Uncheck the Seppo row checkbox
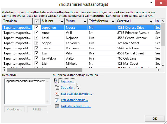167x124 pixels. (x=36, y=43)
